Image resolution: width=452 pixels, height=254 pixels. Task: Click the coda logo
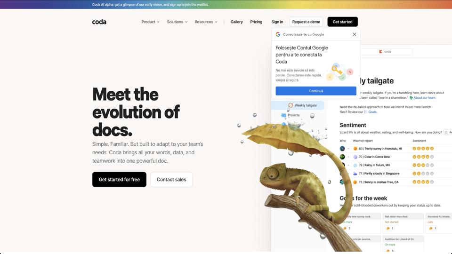pos(99,22)
